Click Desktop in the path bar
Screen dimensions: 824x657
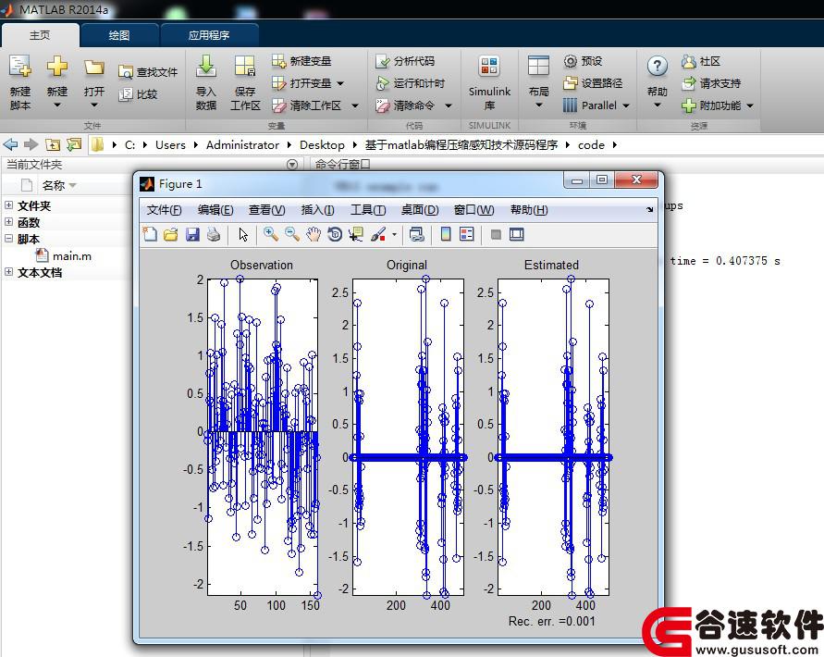(x=322, y=144)
